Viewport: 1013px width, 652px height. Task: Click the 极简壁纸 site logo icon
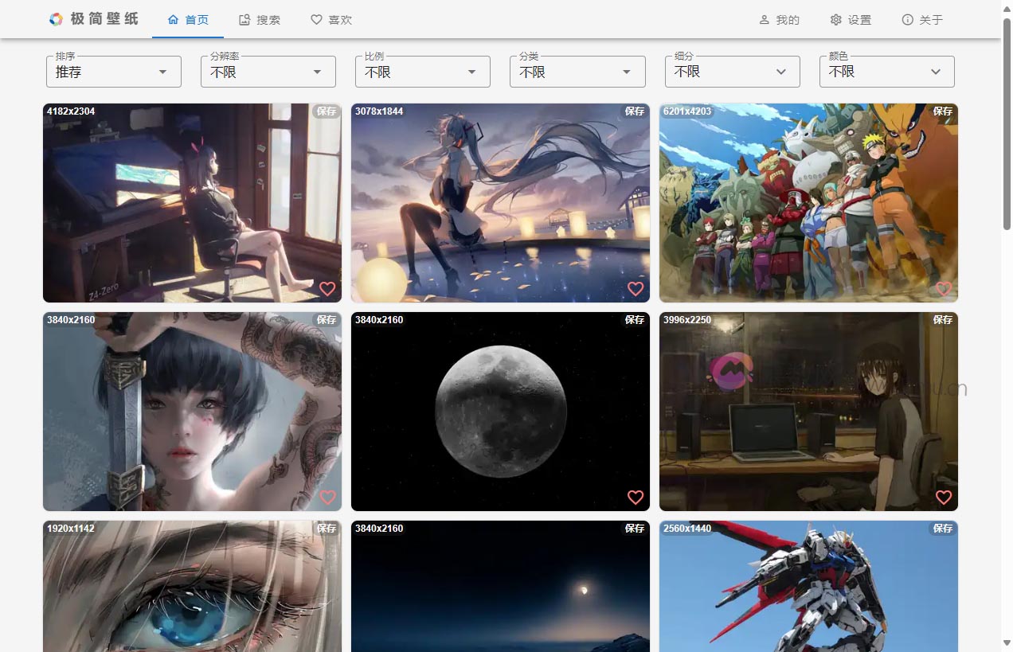[x=56, y=19]
